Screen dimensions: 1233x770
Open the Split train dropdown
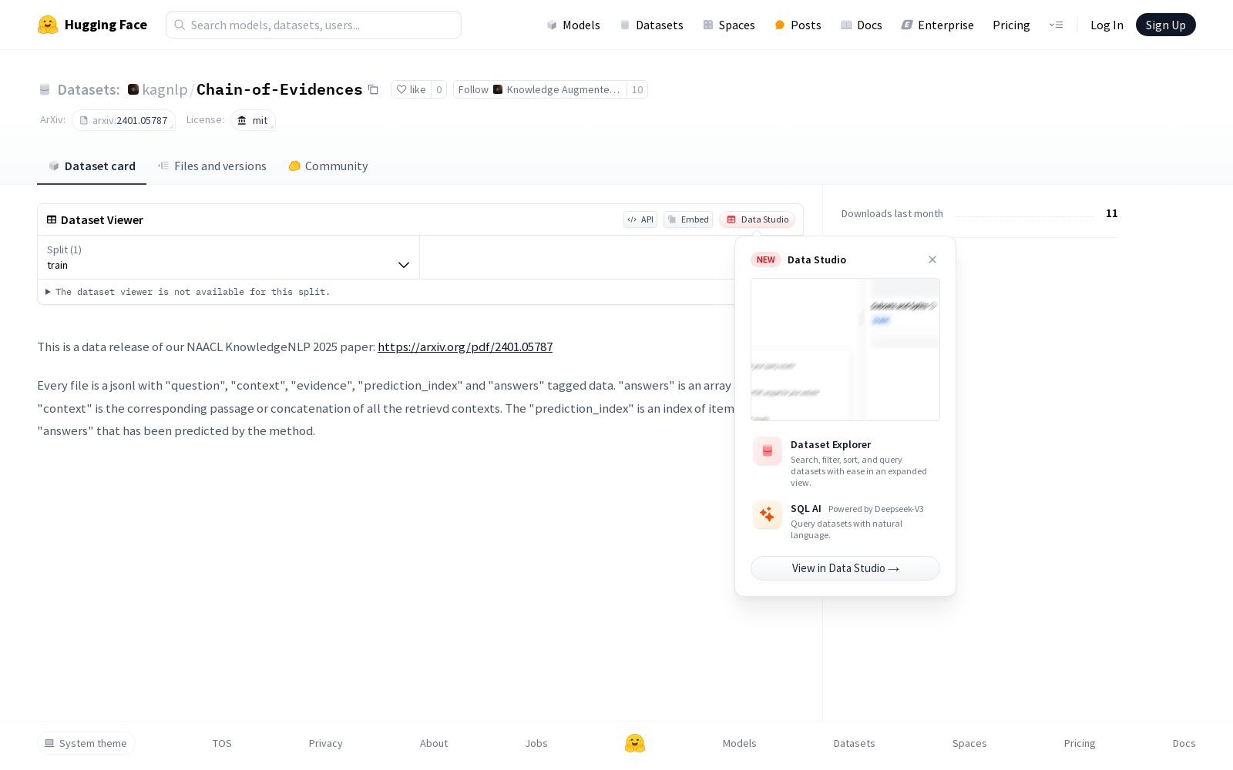pyautogui.click(x=228, y=257)
